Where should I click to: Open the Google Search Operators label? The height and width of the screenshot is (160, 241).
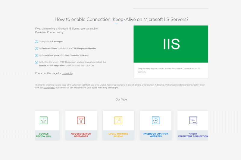pos(81,135)
